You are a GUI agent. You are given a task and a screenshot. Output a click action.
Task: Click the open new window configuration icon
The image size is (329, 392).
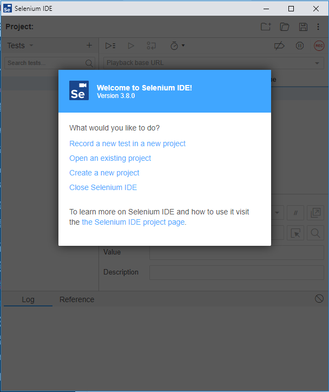click(x=315, y=213)
